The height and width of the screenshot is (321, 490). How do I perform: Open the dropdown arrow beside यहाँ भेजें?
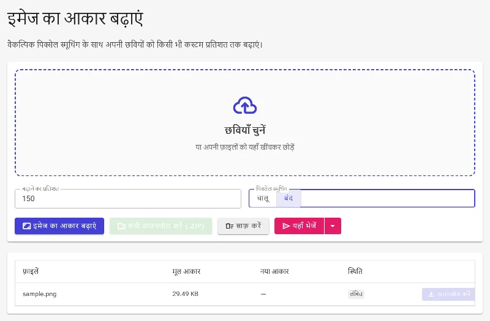tap(333, 226)
